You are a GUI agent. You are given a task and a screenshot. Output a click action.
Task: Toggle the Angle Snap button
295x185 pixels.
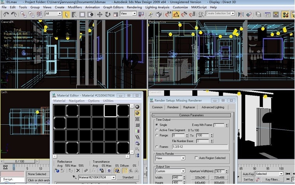[176, 14]
